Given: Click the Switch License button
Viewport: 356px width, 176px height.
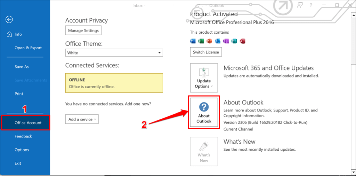Looking at the screenshot, I should (206, 52).
